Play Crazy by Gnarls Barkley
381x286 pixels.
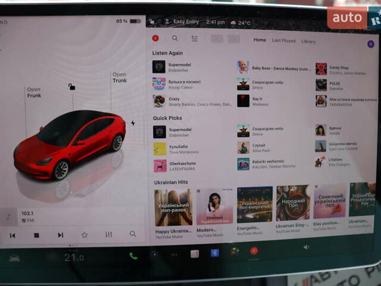pos(192,101)
